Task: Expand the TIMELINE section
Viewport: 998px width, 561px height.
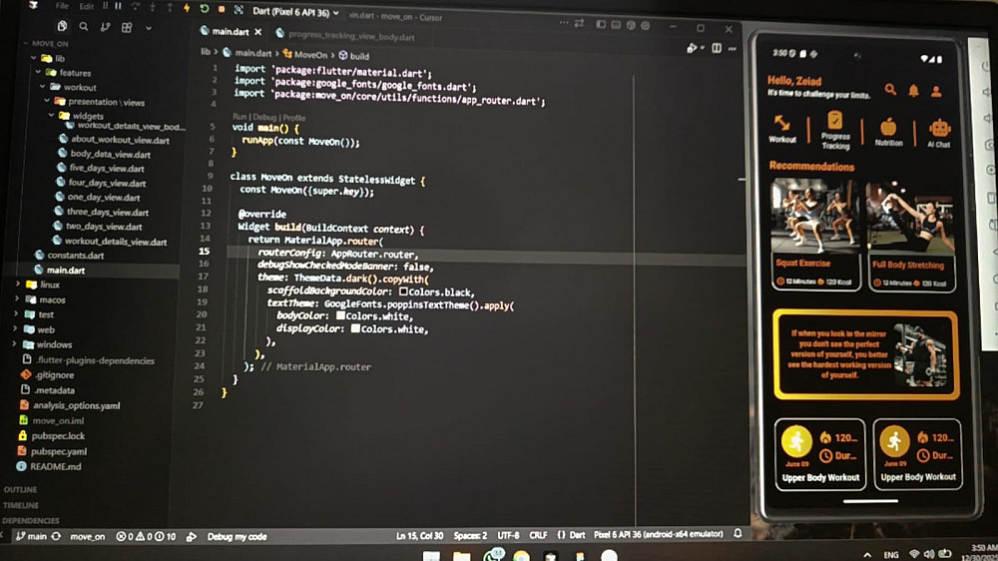Action: [x=21, y=506]
